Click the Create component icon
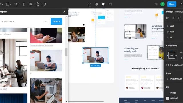 coord(97,4)
